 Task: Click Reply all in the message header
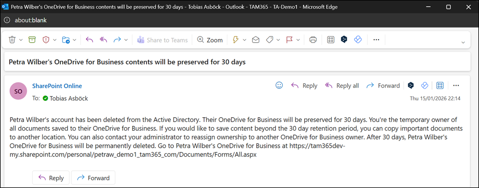point(342,86)
